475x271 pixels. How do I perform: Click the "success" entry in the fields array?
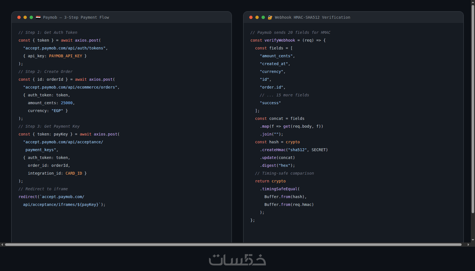(x=270, y=103)
